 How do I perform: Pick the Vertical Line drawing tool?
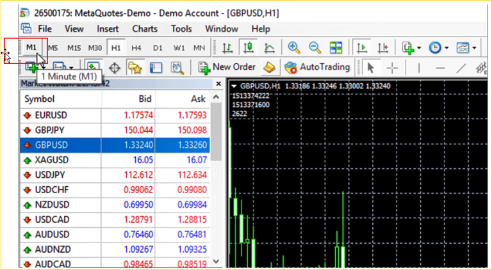(x=419, y=68)
